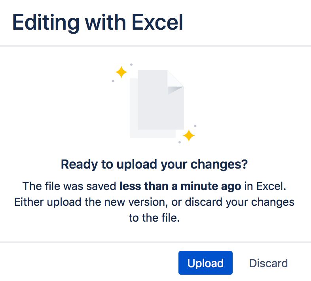Screen dimensions: 311x281
Task: Click the front document page illustration
Action: tap(161, 100)
